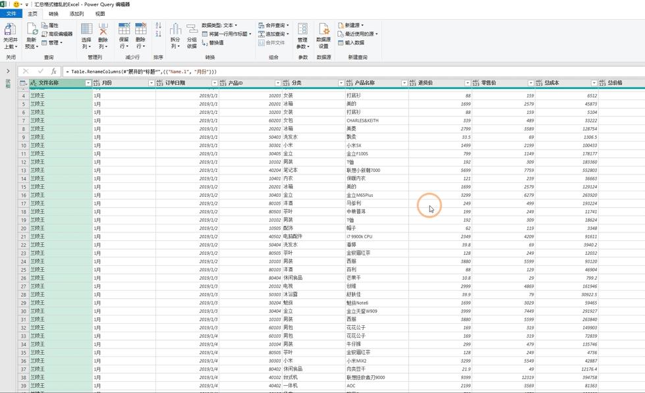Open the filter dropdown for 产品名称 column
The height and width of the screenshot is (393, 645).
pyautogui.click(x=404, y=83)
